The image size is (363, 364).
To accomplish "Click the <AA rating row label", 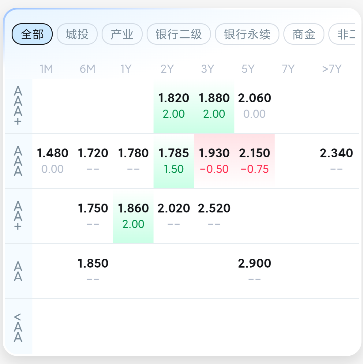I will tap(18, 327).
